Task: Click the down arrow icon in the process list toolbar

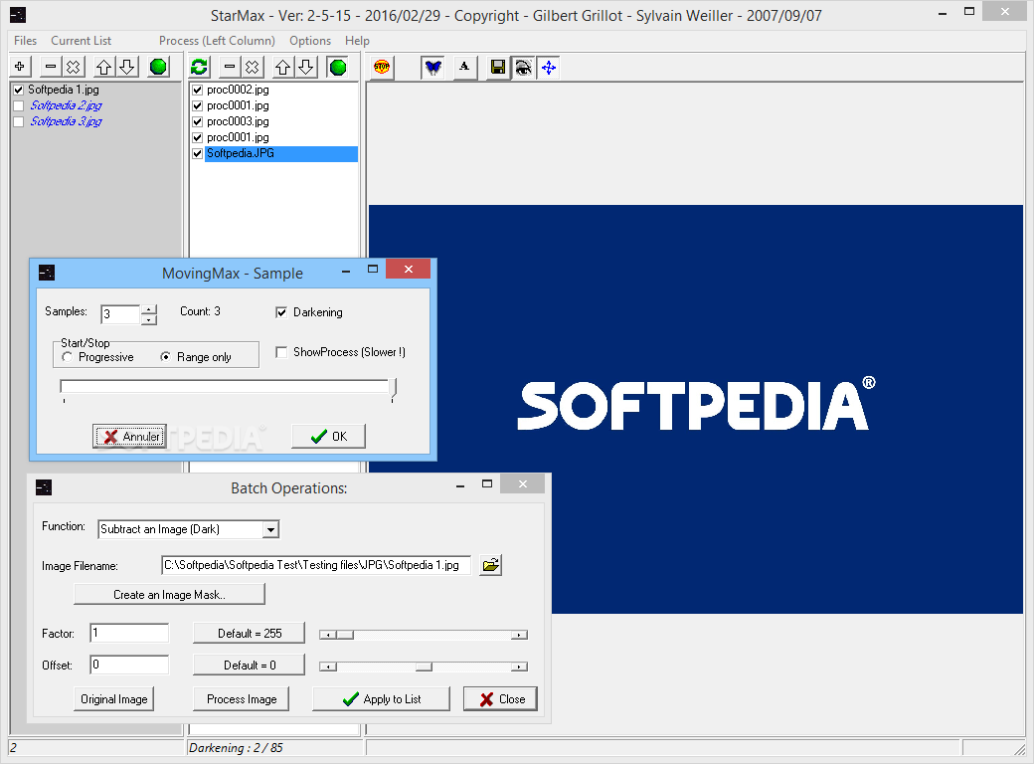Action: (x=306, y=67)
